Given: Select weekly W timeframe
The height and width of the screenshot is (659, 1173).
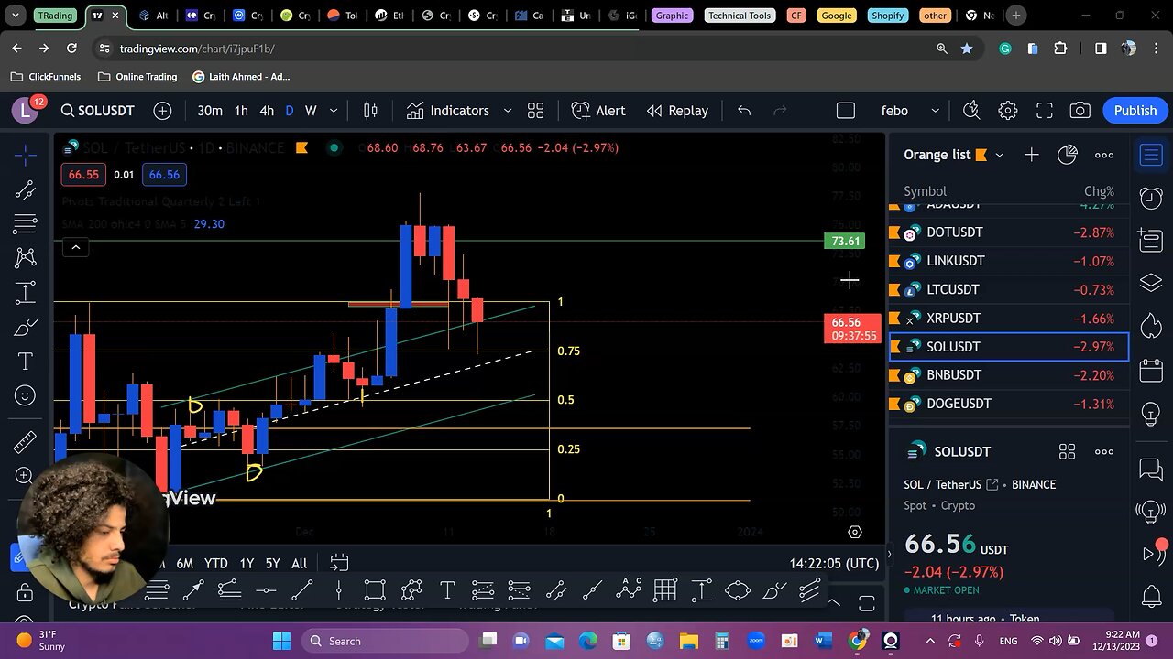Looking at the screenshot, I should pos(311,111).
